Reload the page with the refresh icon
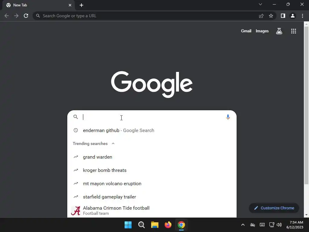309x232 pixels. 26,16
